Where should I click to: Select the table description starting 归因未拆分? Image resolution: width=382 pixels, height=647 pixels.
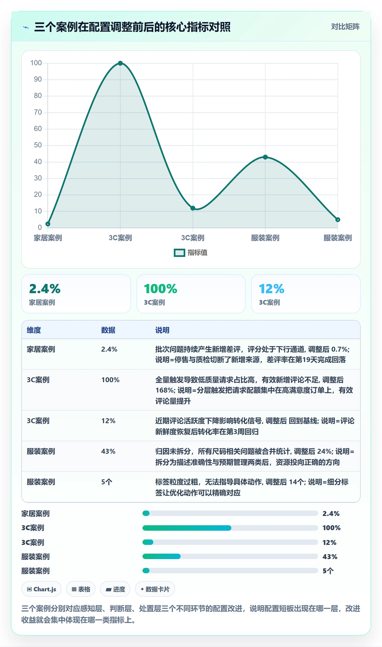(255, 457)
